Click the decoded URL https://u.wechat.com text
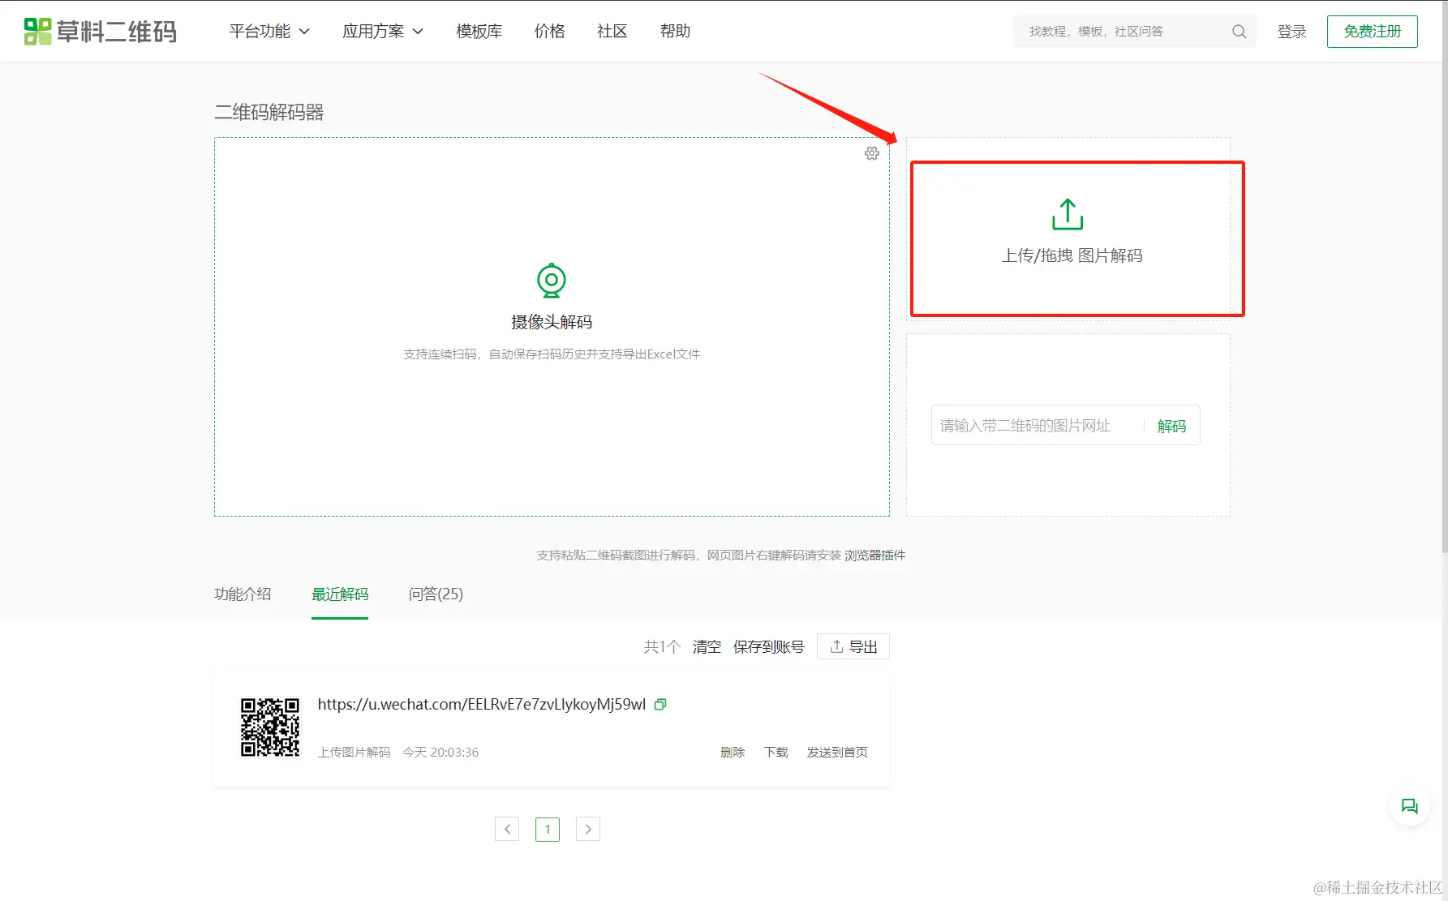 (482, 704)
